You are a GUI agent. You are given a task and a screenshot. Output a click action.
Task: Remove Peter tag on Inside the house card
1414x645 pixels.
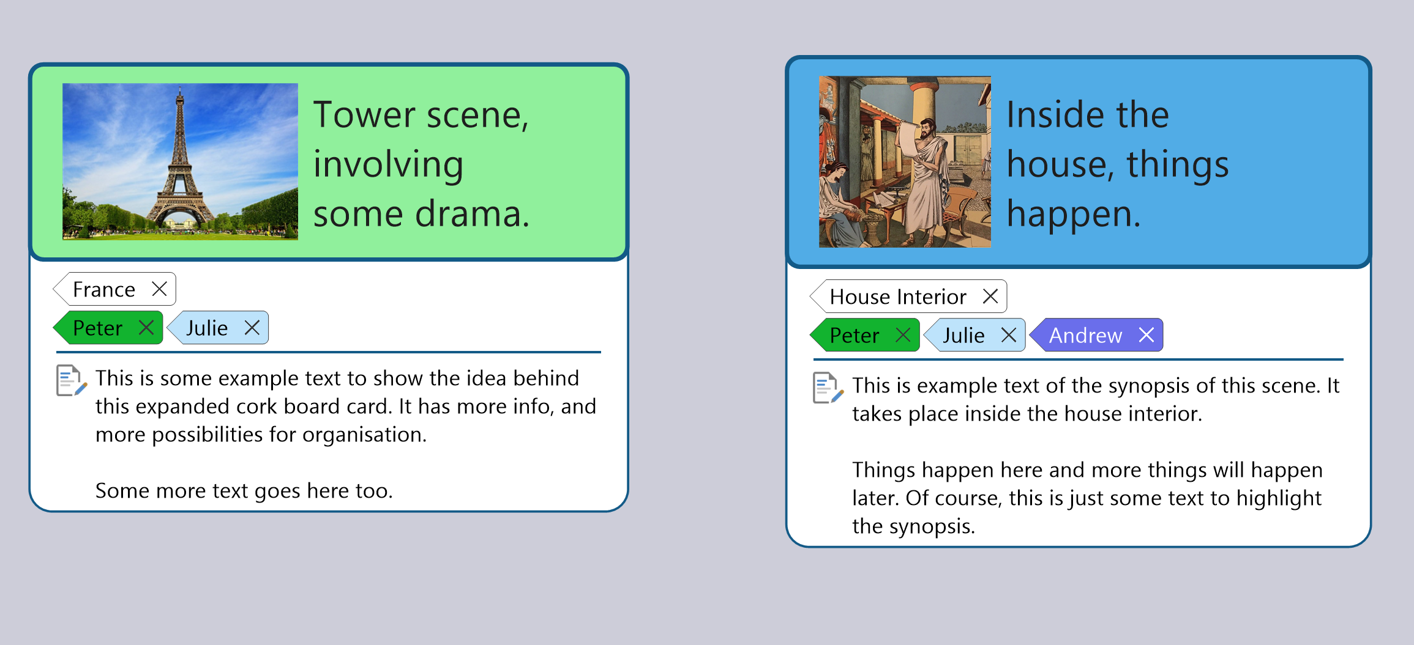click(x=903, y=335)
